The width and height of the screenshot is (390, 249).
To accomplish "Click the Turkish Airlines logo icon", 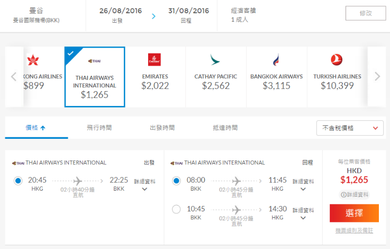I will tap(337, 60).
